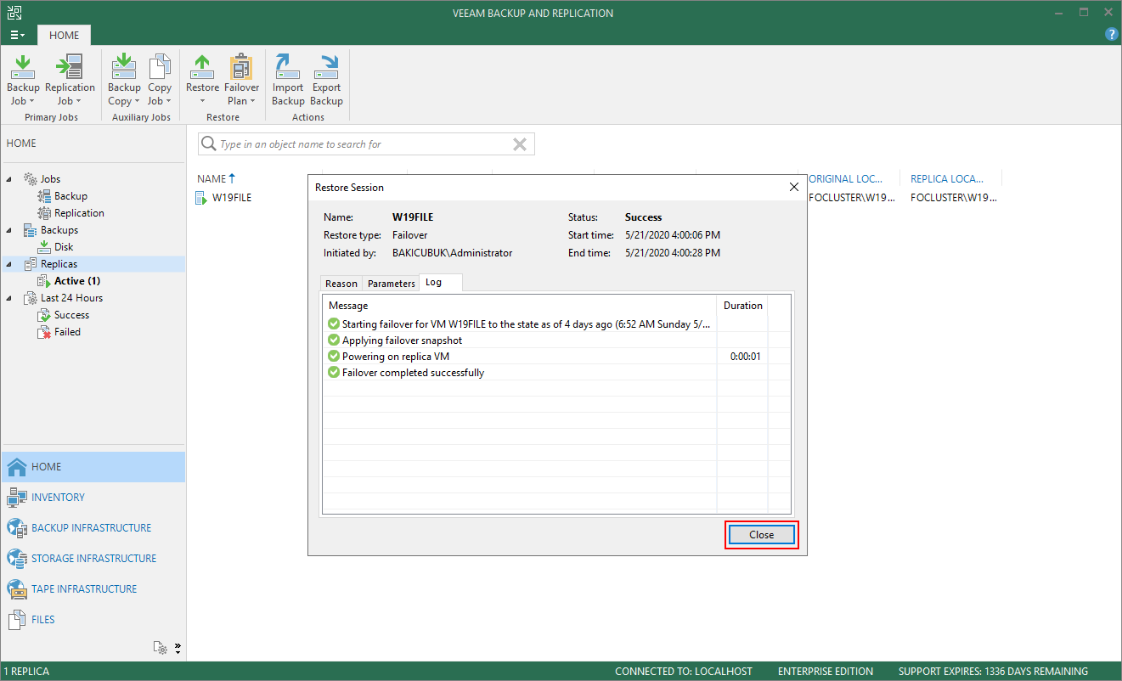
Task: Click the REPLICA LOCA... column header
Action: tap(948, 179)
